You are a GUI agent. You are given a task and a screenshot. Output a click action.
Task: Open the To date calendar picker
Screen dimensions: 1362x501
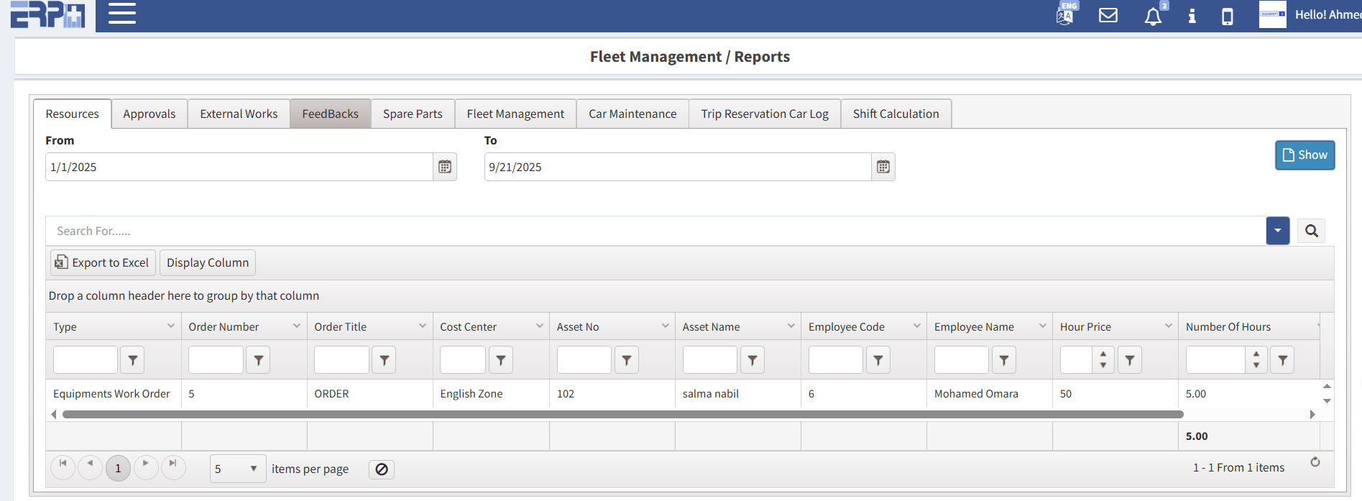pos(883,167)
